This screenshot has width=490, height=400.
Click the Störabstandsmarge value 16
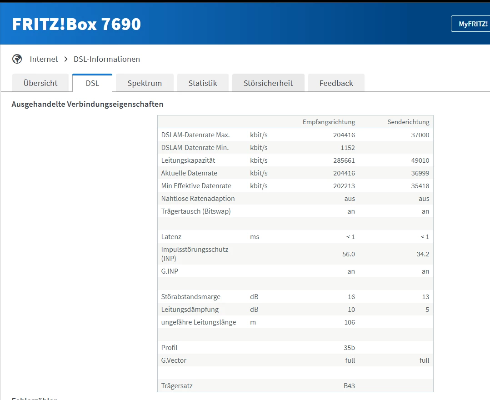(x=351, y=297)
